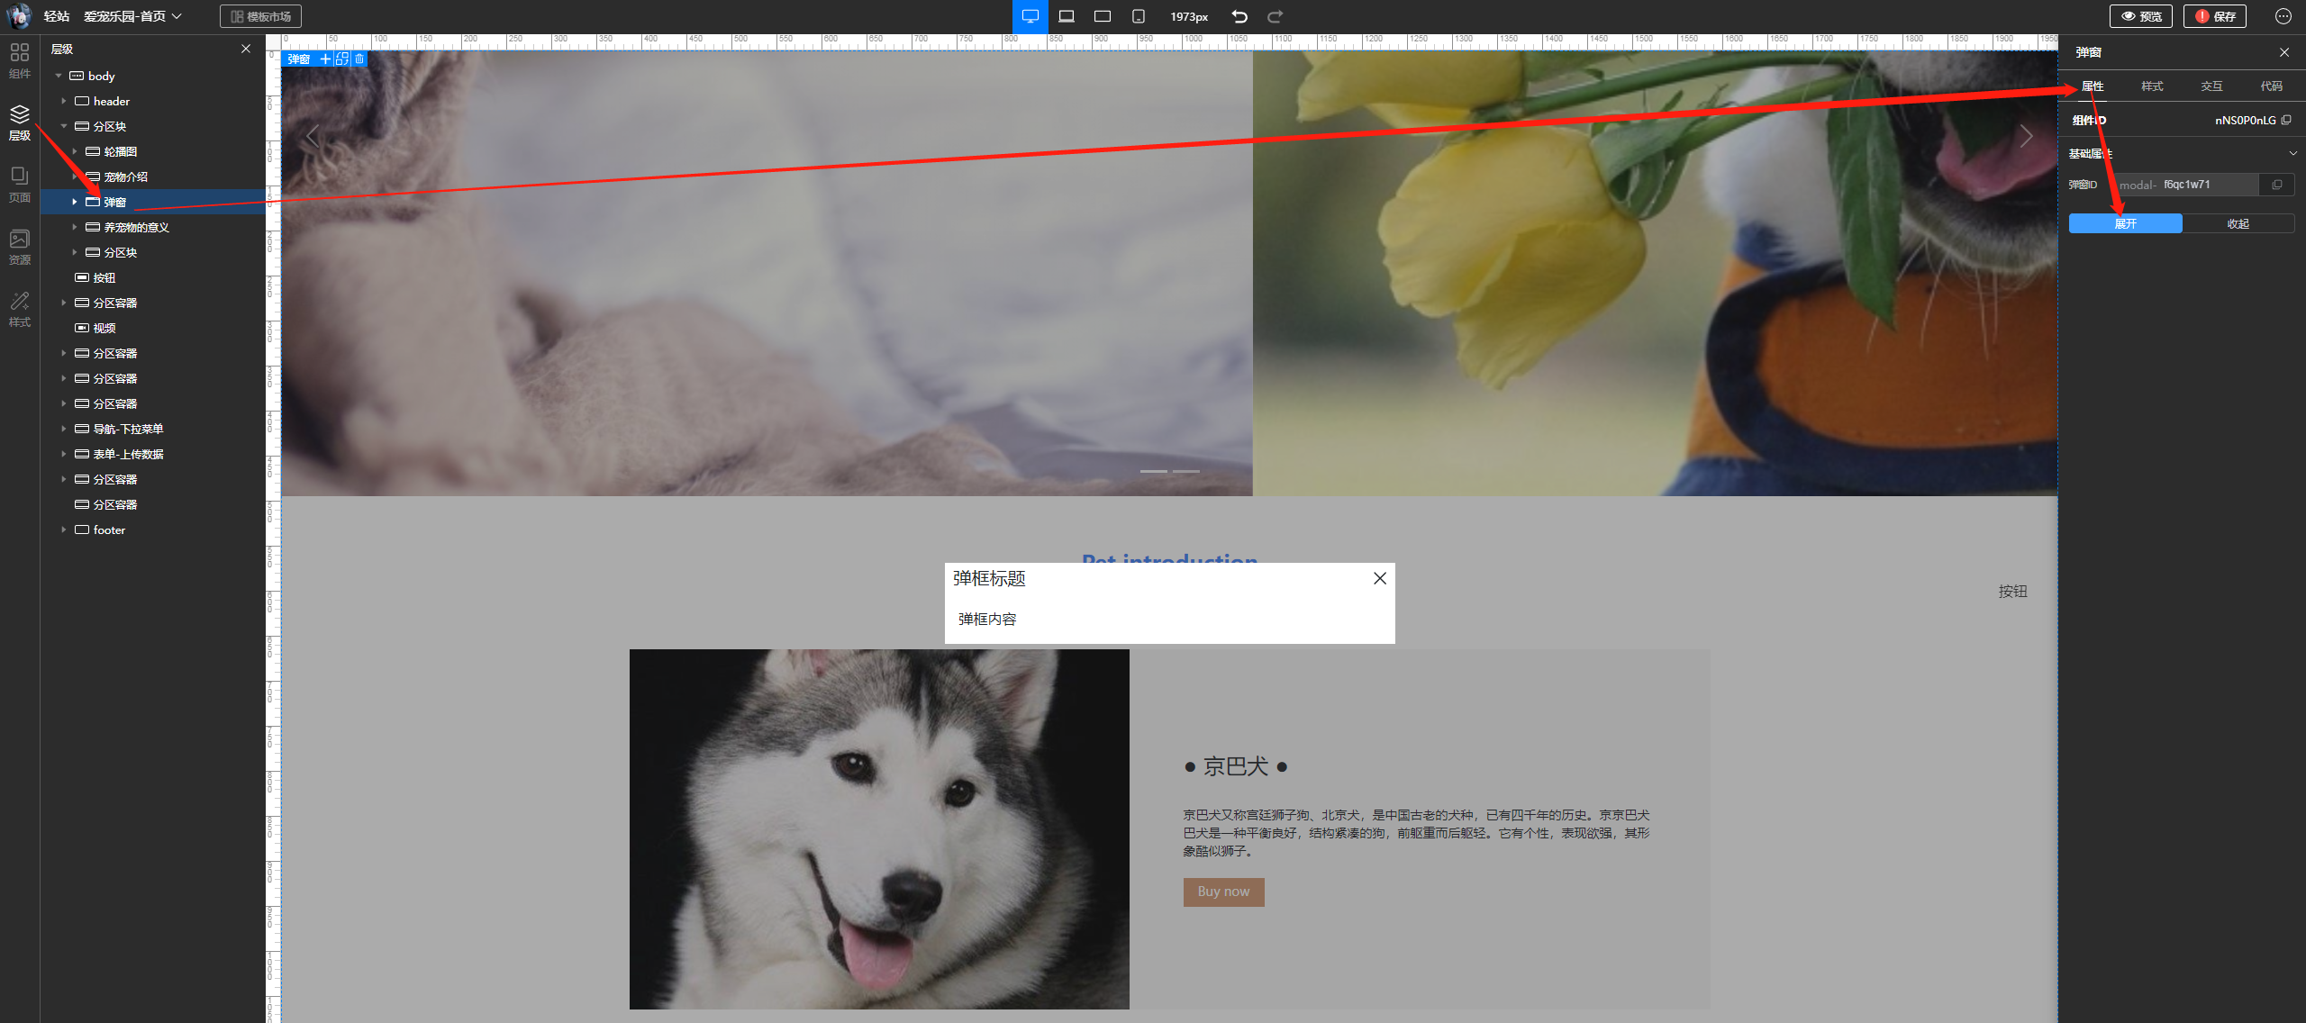Open the 爱宠乐园-首页 page dropdown
Viewport: 2306px width, 1023px height.
coord(133,16)
